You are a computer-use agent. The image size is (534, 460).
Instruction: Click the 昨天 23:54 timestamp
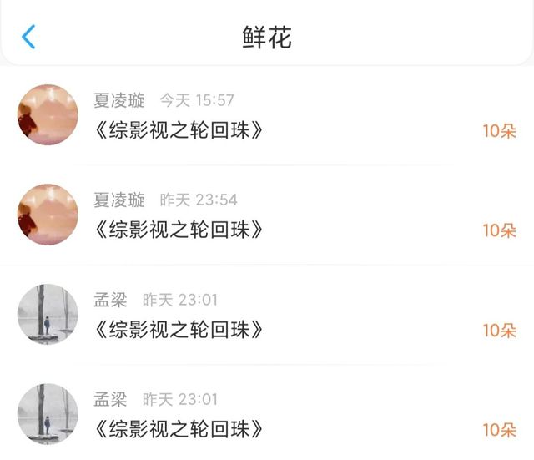pyautogui.click(x=199, y=200)
